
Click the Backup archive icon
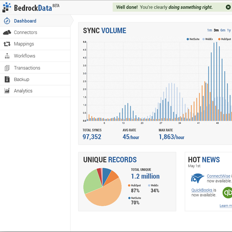tap(7, 79)
